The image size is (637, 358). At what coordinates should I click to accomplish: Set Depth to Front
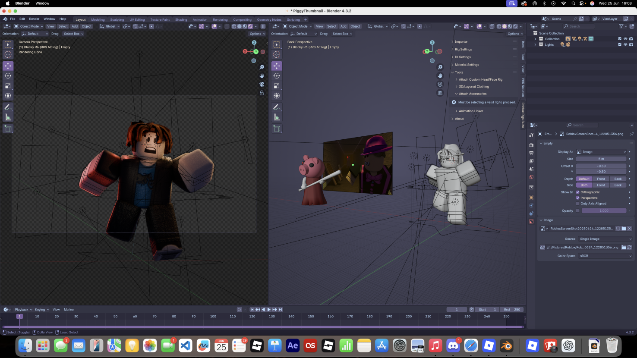pyautogui.click(x=601, y=179)
